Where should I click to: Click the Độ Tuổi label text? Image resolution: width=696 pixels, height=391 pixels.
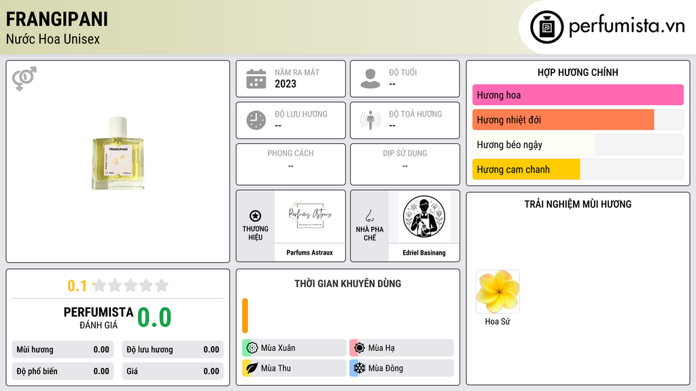(x=403, y=72)
